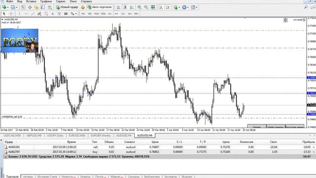316x178 pixels.
Task: Expand the Indicators dropdown arrow
Action: [179, 7]
